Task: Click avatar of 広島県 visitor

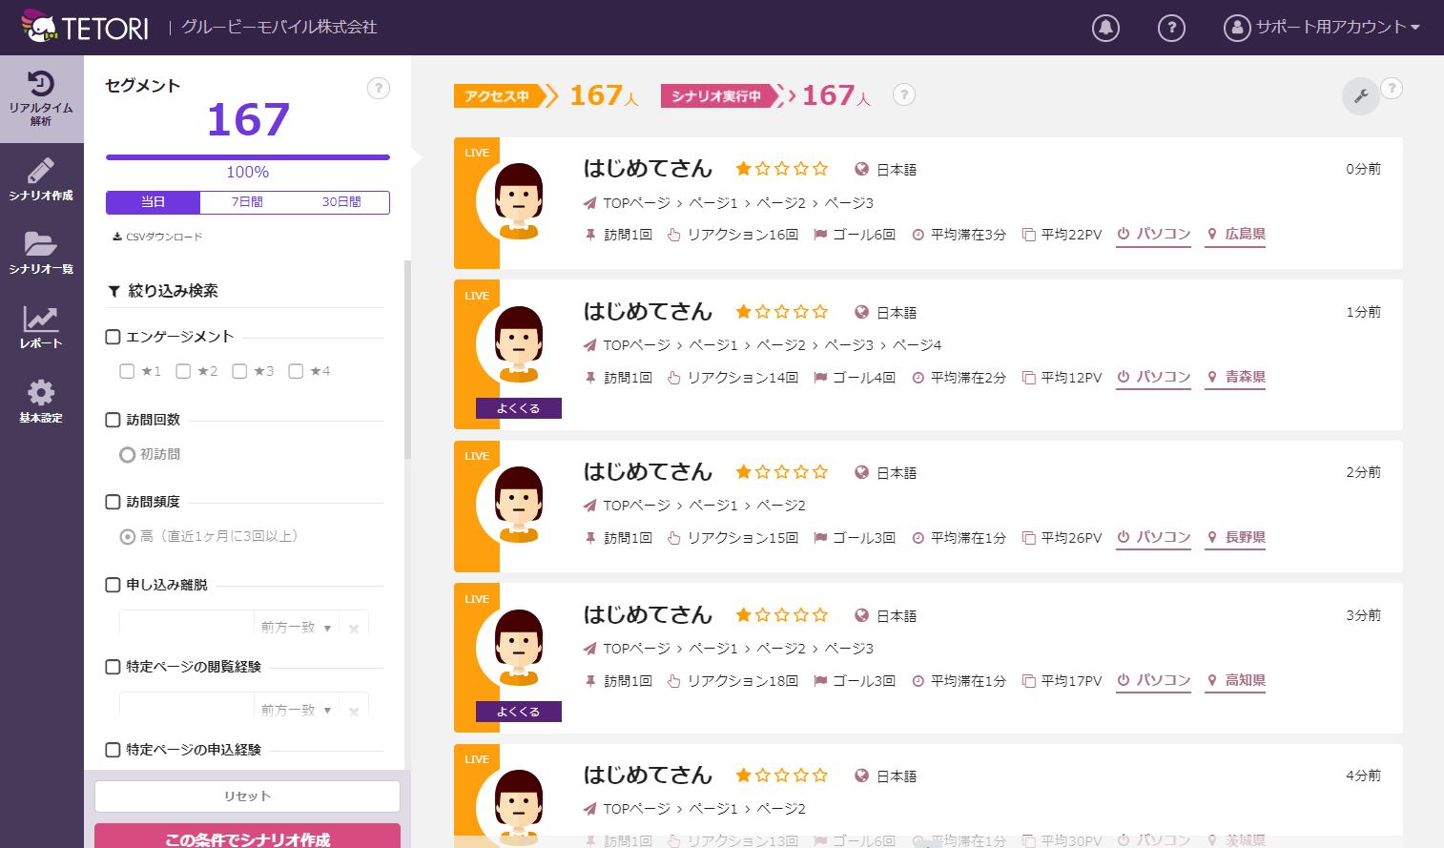Action: pyautogui.click(x=519, y=201)
